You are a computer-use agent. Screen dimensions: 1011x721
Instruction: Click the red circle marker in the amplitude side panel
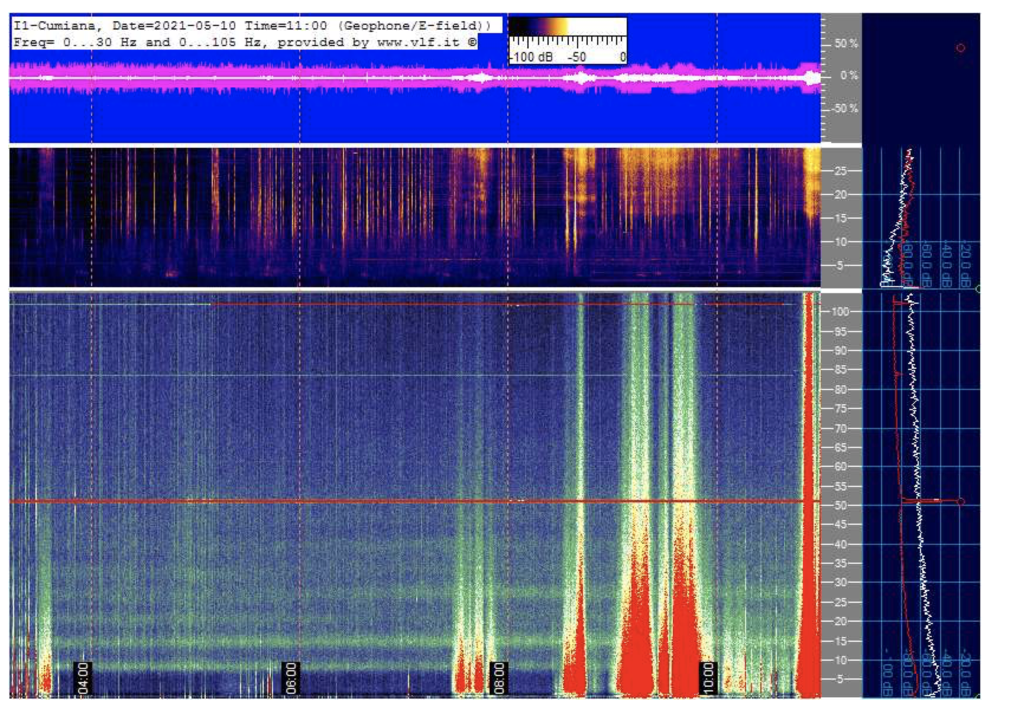coord(960,48)
